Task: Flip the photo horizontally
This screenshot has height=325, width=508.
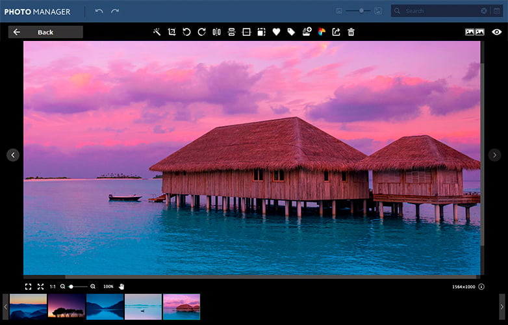Action: [x=216, y=32]
